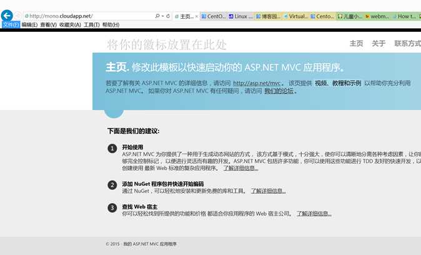Viewport: 421px width, 255px height.
Task: Click 了解详细信息 under 添加 NuGet 程序包
Action: tap(268, 191)
